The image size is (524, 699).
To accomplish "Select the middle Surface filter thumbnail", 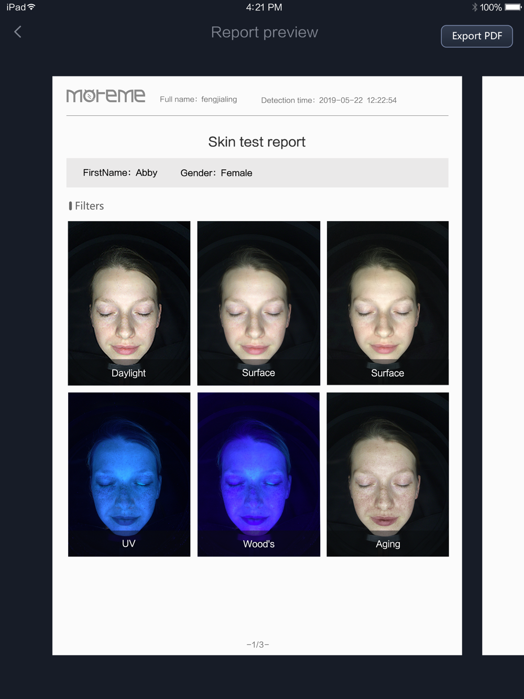I will [x=258, y=303].
